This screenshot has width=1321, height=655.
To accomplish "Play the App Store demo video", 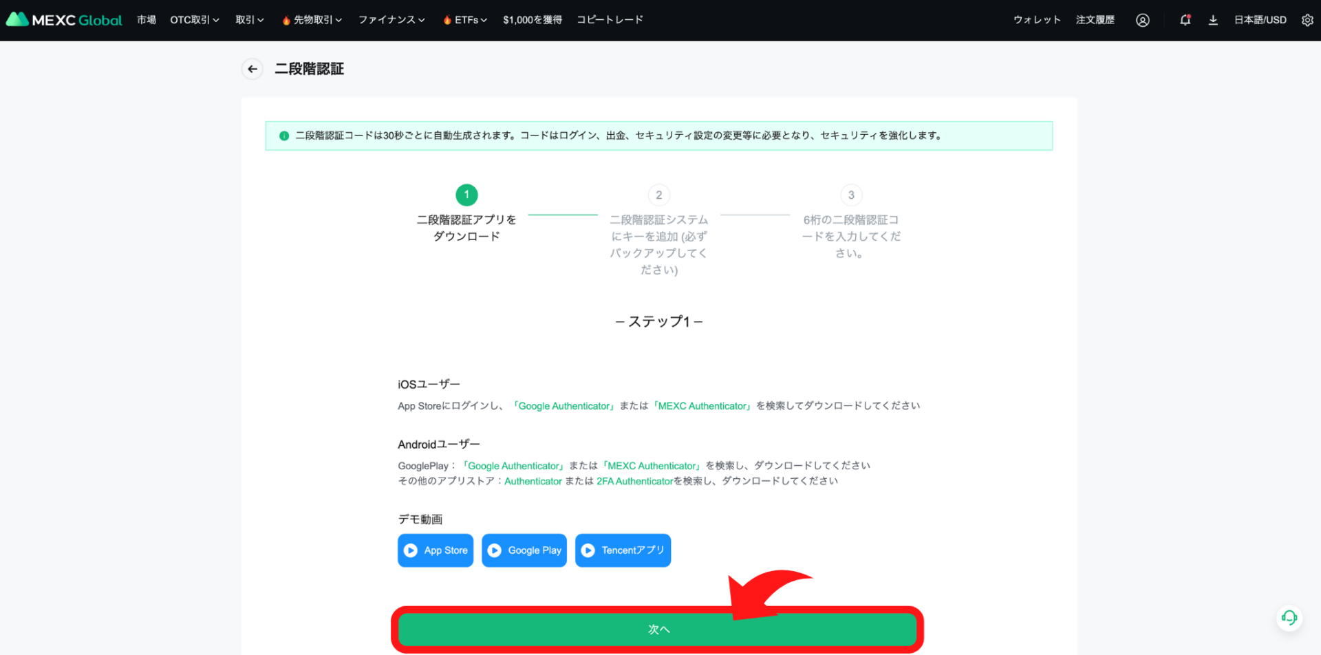I will pyautogui.click(x=436, y=550).
